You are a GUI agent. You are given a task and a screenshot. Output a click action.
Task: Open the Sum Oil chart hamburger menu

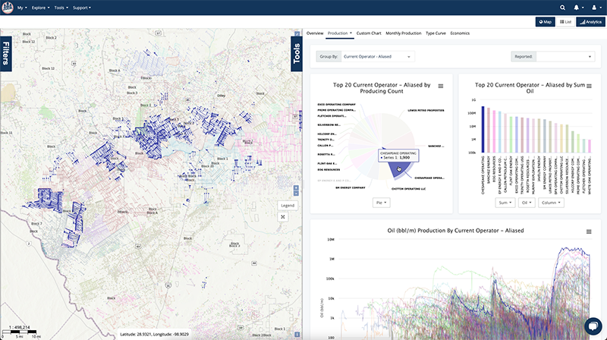coord(590,87)
